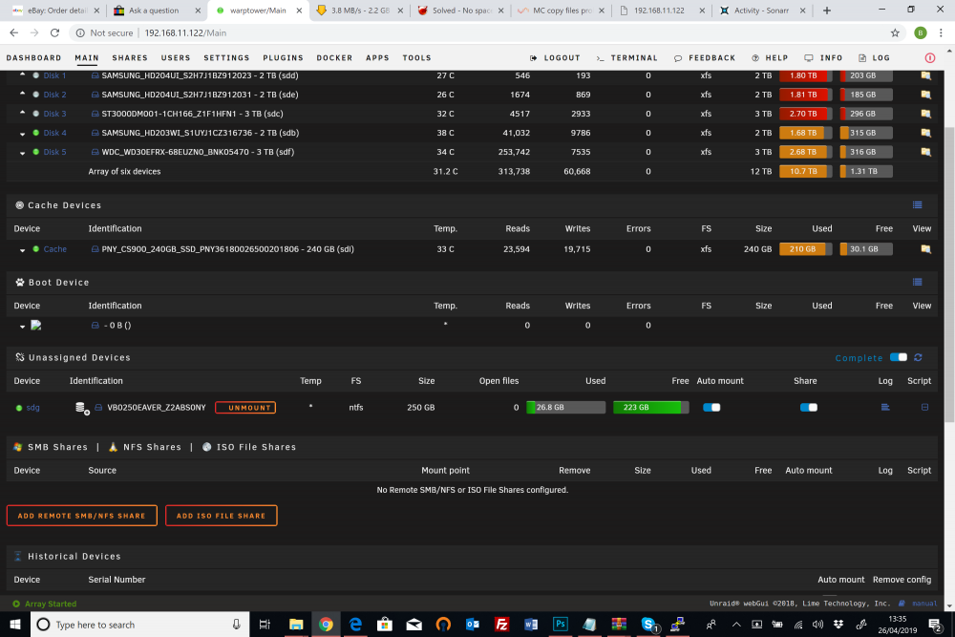Expand the Disk 2 arrow
This screenshot has height=637, width=955.
[23, 94]
